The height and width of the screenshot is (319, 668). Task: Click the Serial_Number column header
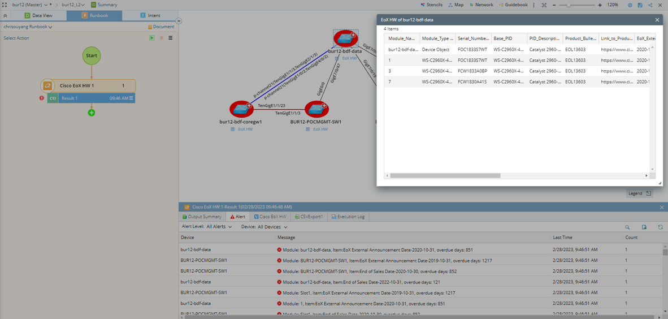pyautogui.click(x=474, y=38)
